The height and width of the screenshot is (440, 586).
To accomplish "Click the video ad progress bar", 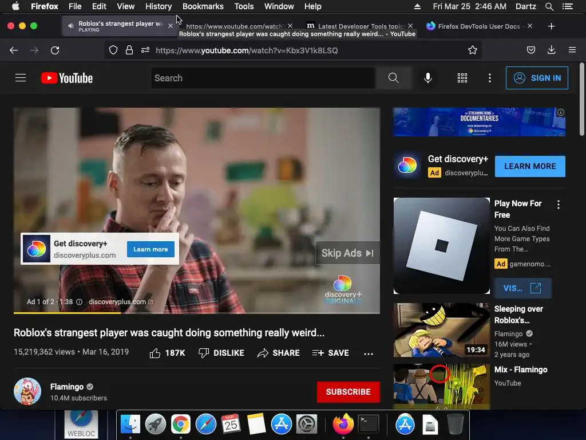I will [197, 312].
